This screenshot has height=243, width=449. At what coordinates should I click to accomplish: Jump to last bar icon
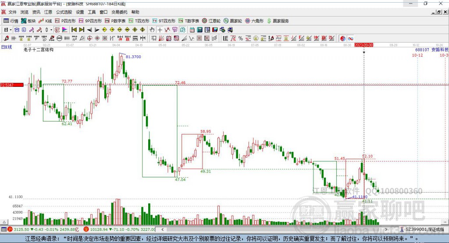(82, 30)
